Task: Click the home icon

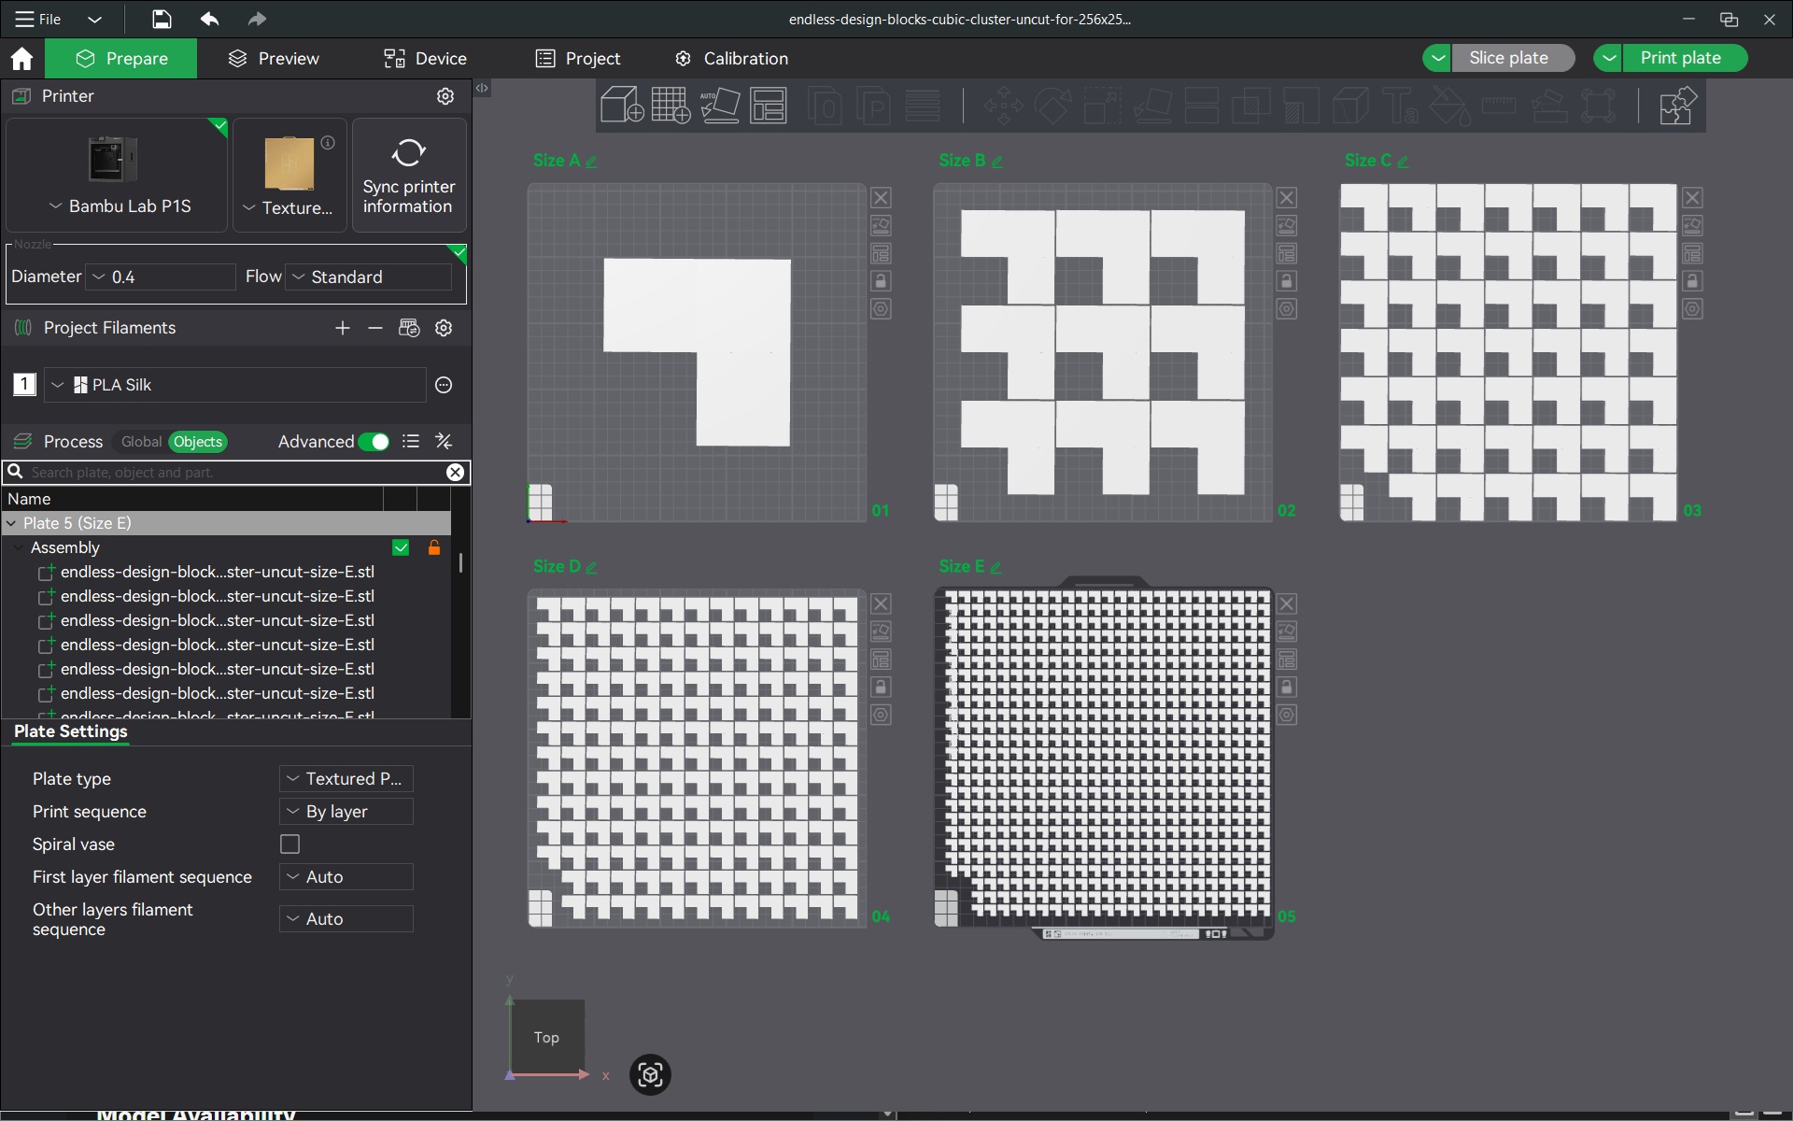Action: coord(21,59)
